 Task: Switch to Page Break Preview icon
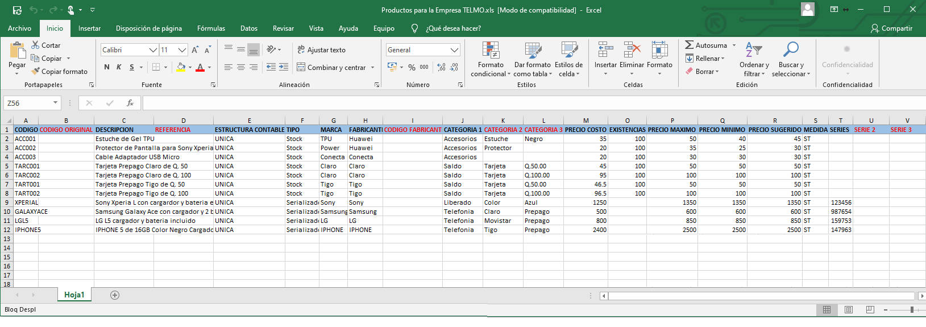870,310
